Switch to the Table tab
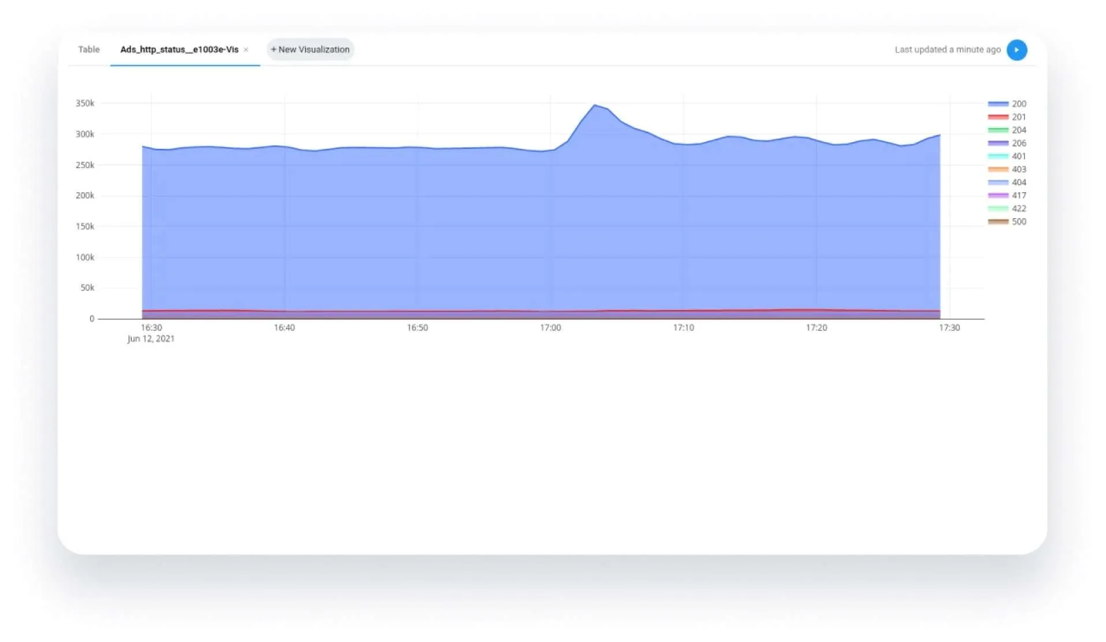This screenshot has height=642, width=1106. [x=89, y=50]
